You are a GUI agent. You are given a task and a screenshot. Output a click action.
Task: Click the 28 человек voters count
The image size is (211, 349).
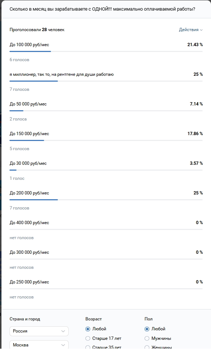click(x=53, y=30)
